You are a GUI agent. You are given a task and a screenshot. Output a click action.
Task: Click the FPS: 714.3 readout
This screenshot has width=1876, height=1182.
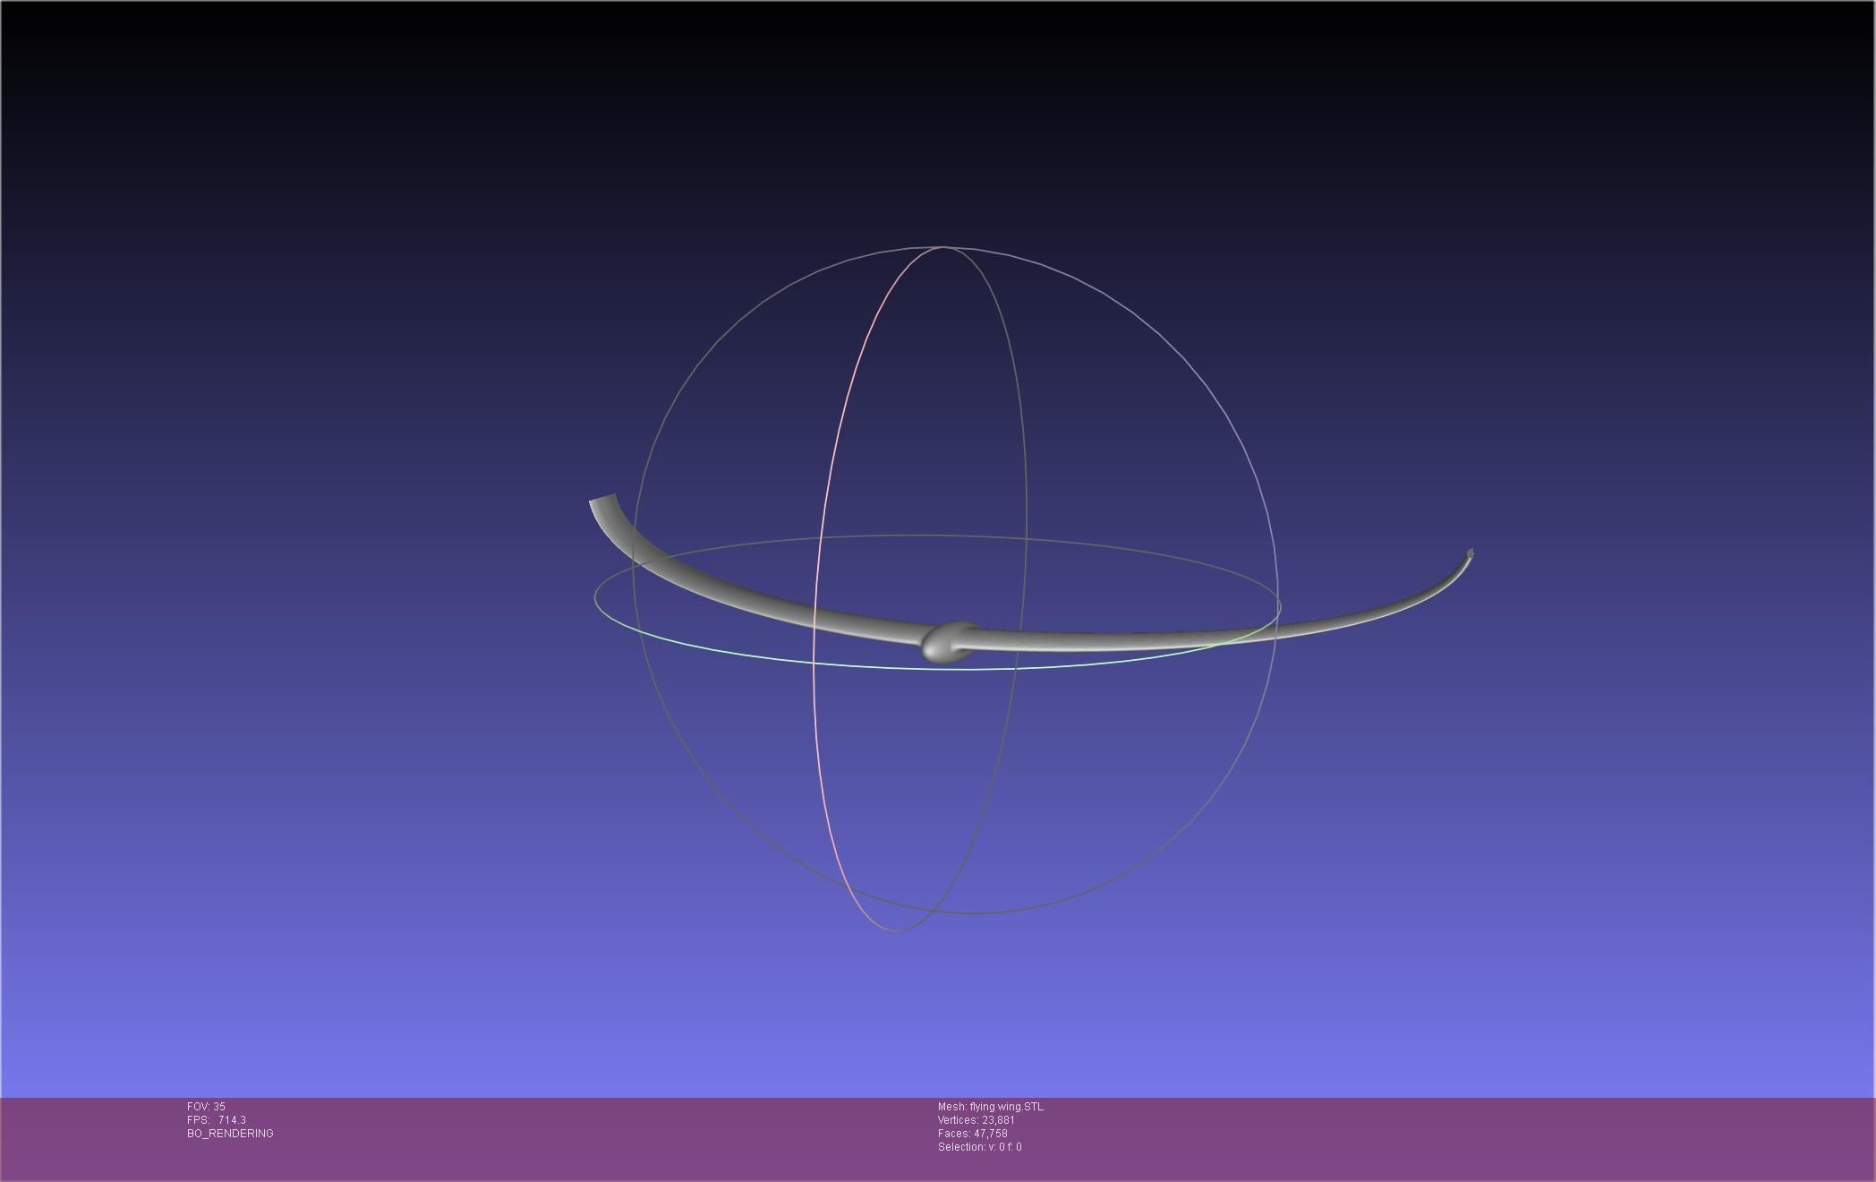(x=217, y=1120)
